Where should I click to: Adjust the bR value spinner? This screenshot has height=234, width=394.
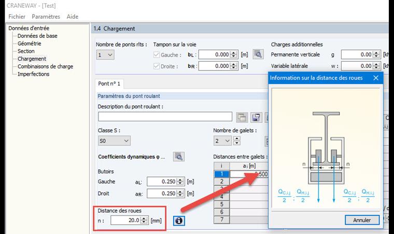pos(234,66)
